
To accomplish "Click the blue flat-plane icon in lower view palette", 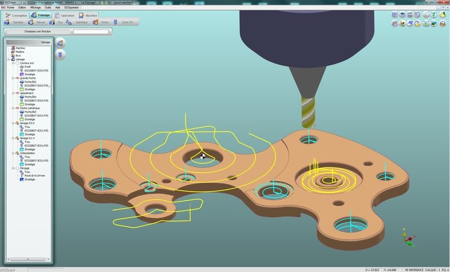I will 411,24.
